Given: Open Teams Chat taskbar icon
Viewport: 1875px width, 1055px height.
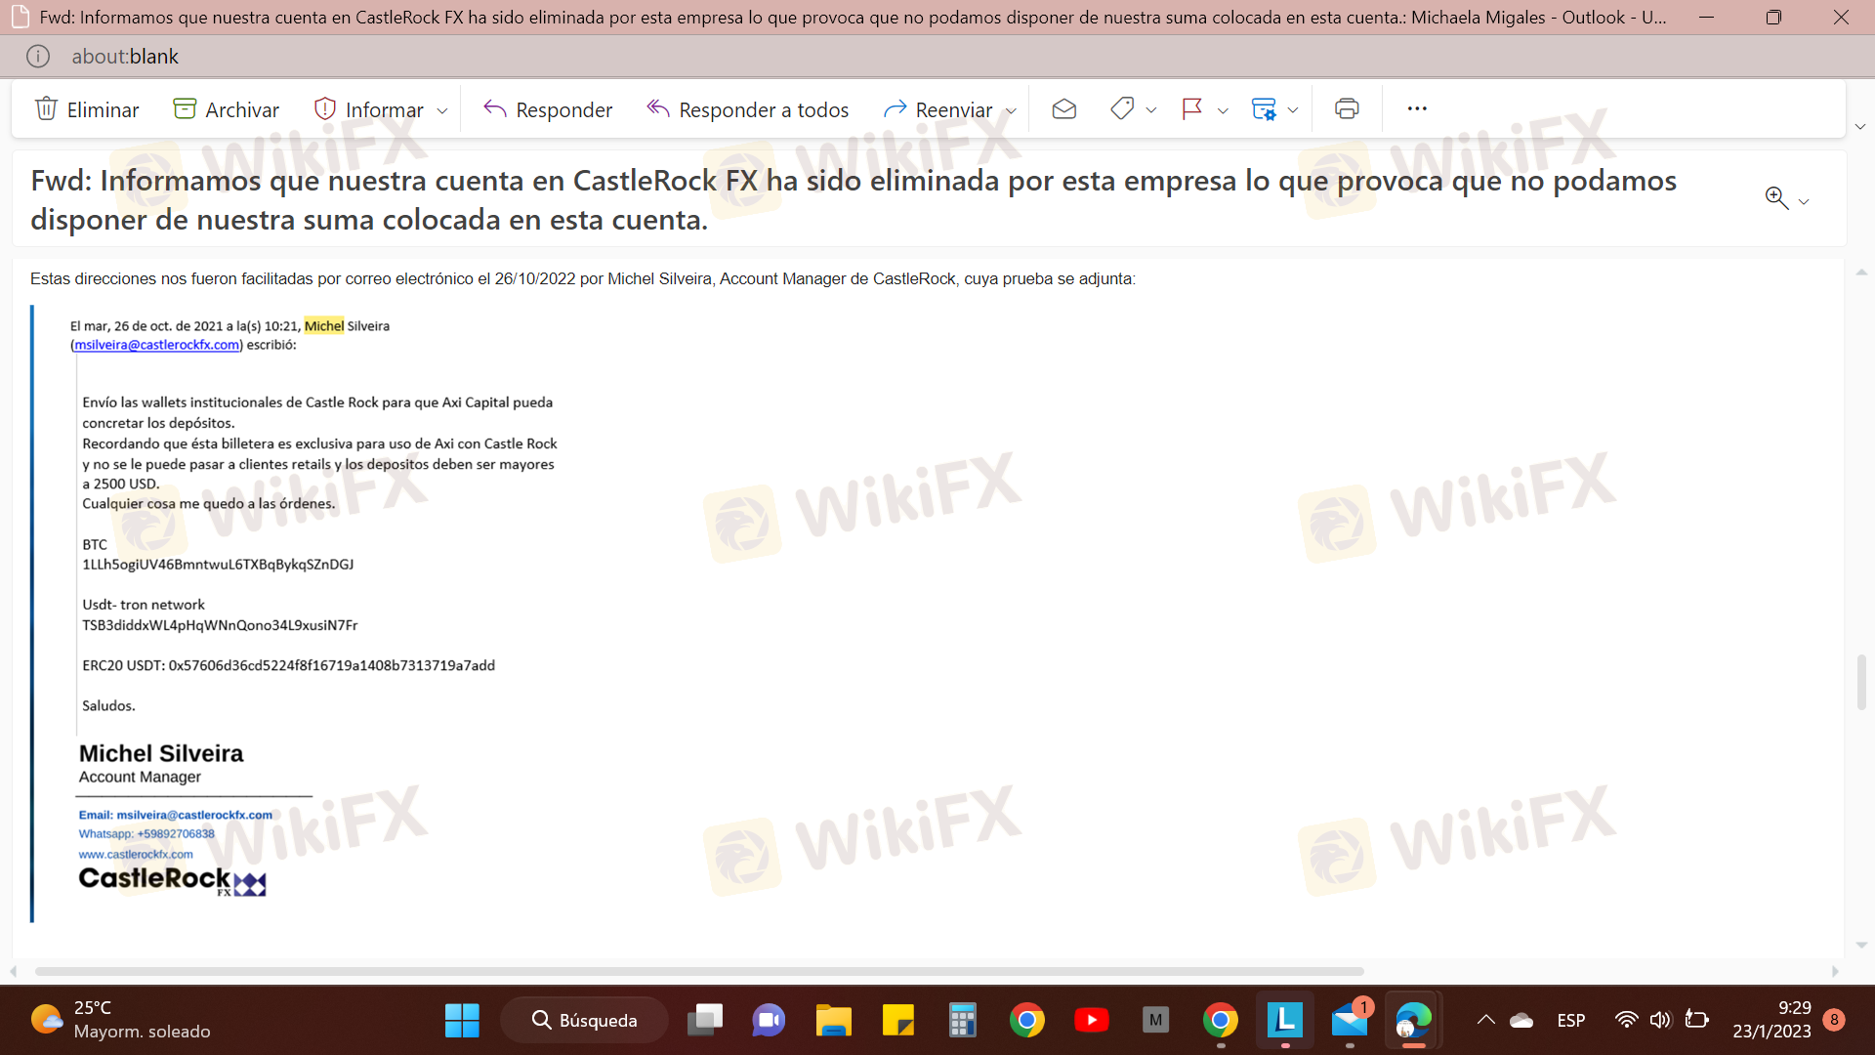Looking at the screenshot, I should pos(770,1020).
